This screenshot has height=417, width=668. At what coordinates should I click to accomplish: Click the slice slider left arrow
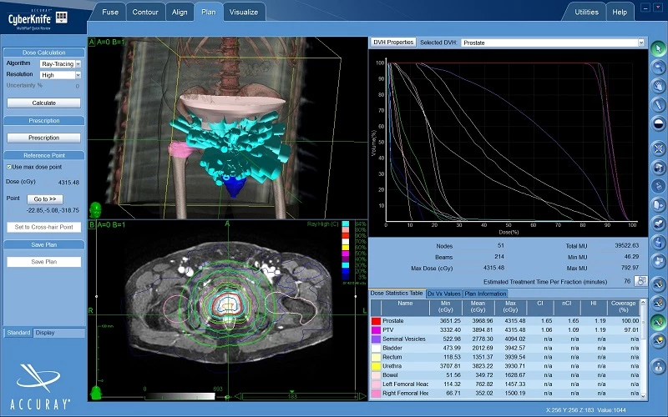pyautogui.click(x=238, y=397)
